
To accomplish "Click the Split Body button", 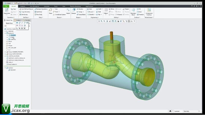I will coord(38,12).
